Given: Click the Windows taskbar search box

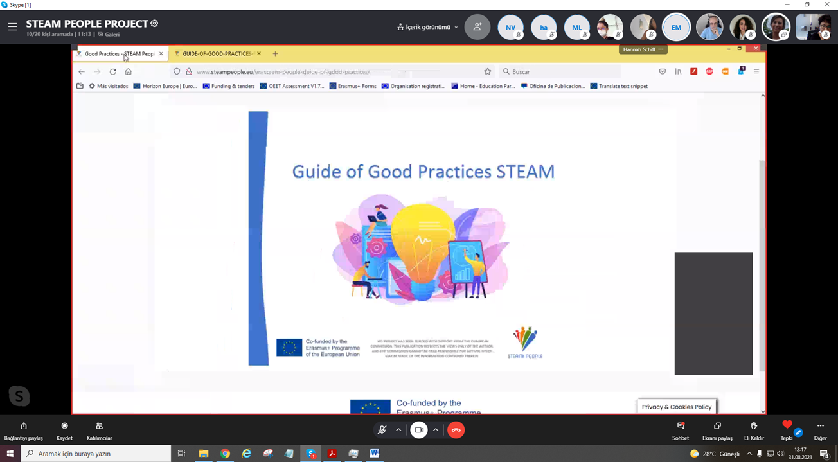Looking at the screenshot, I should 96,454.
